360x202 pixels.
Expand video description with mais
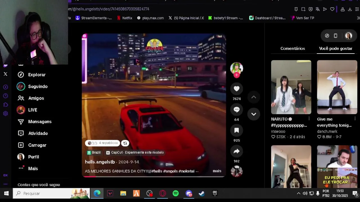217,171
